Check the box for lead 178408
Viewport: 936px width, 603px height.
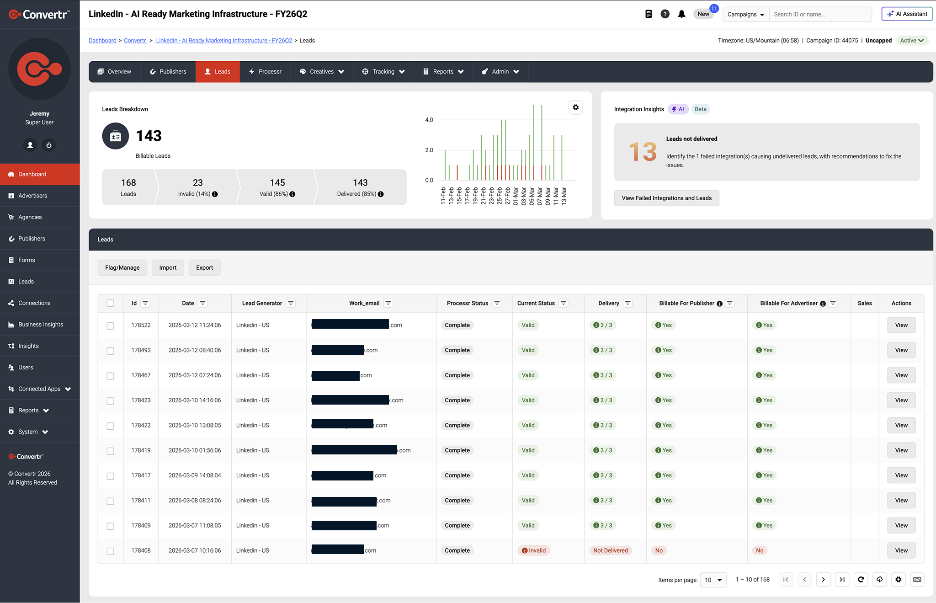click(110, 551)
